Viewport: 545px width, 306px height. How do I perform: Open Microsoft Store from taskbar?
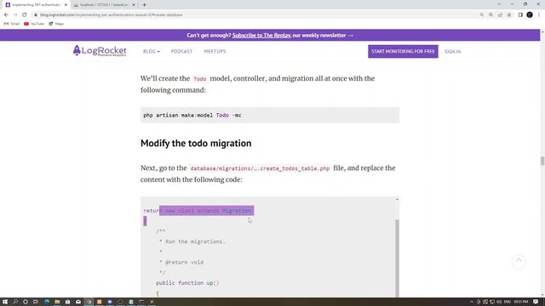68,302
